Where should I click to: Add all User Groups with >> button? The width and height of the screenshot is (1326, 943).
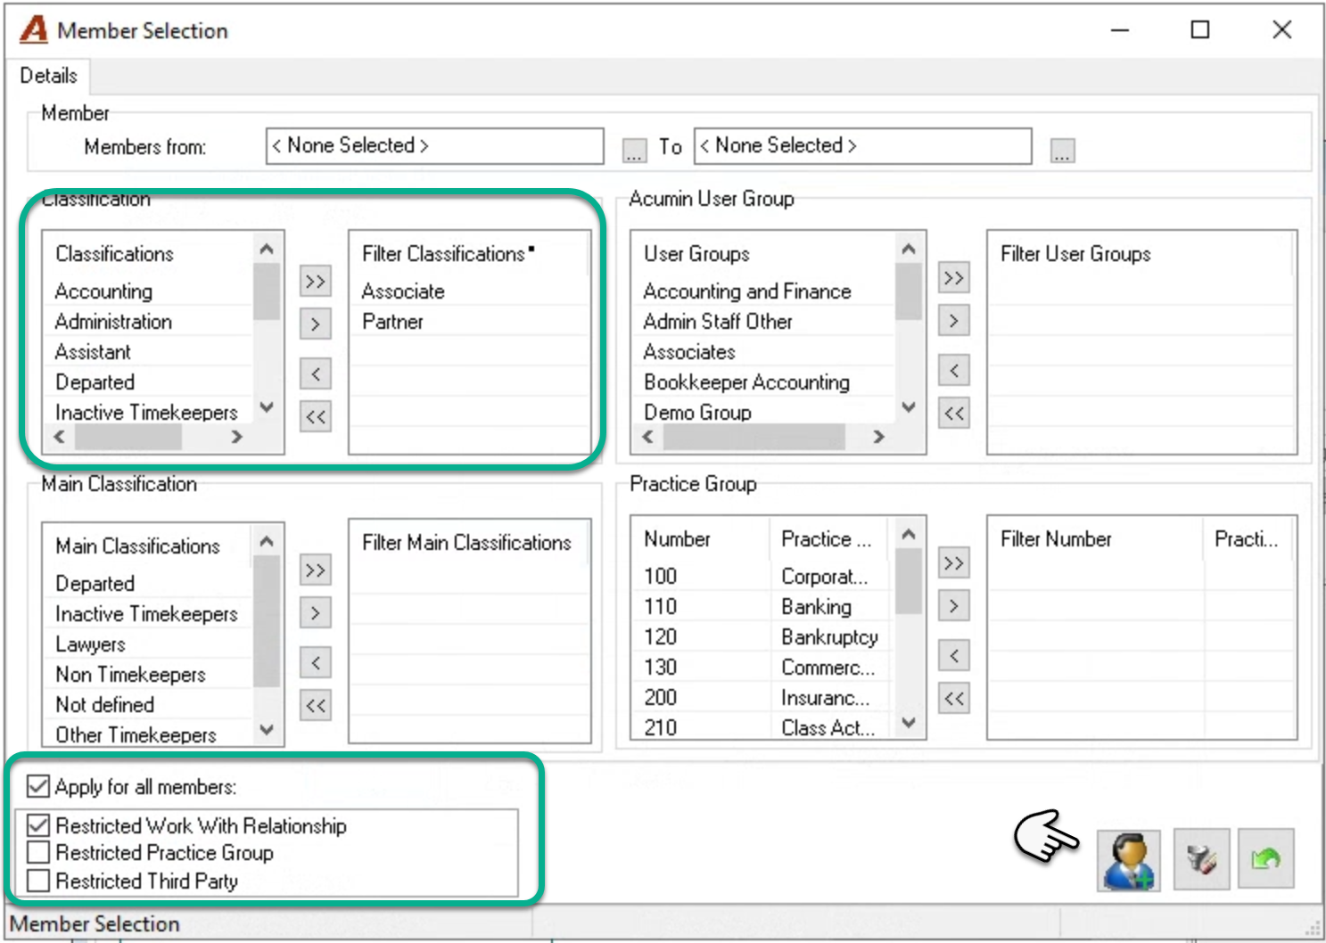pyautogui.click(x=954, y=278)
